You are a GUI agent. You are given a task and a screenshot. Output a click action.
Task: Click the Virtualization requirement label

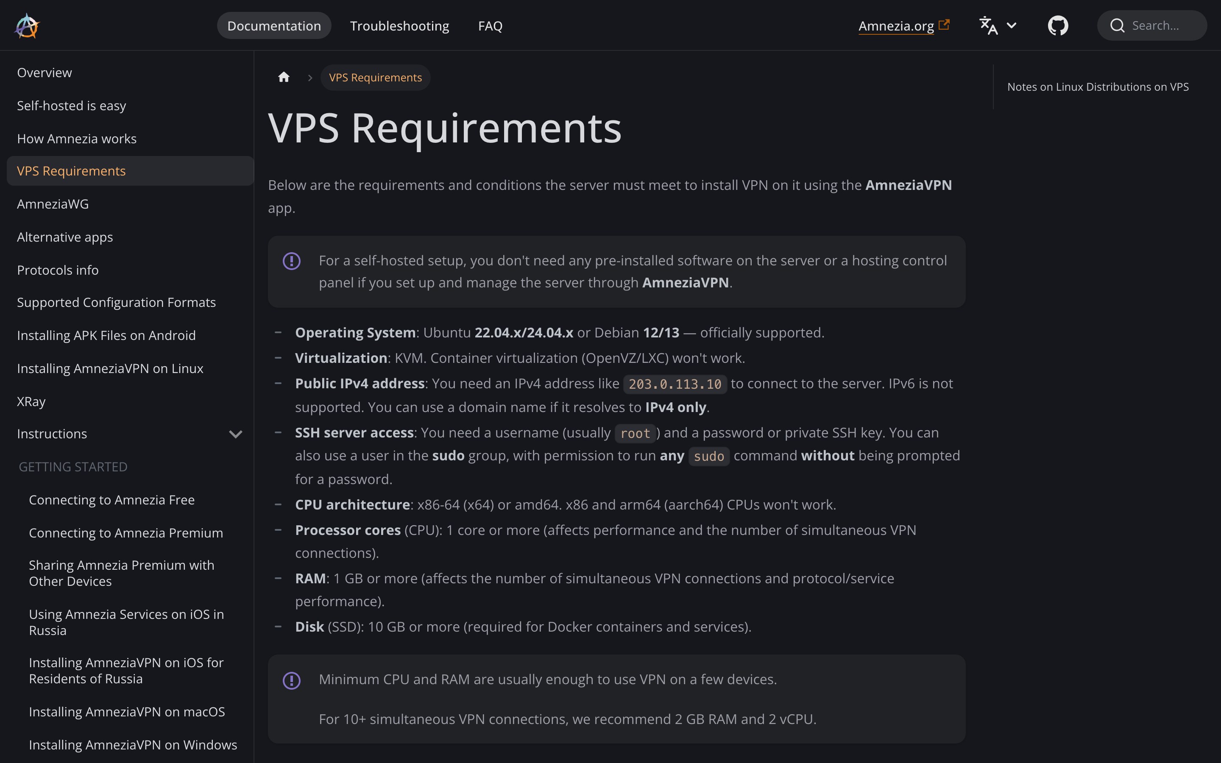point(341,358)
